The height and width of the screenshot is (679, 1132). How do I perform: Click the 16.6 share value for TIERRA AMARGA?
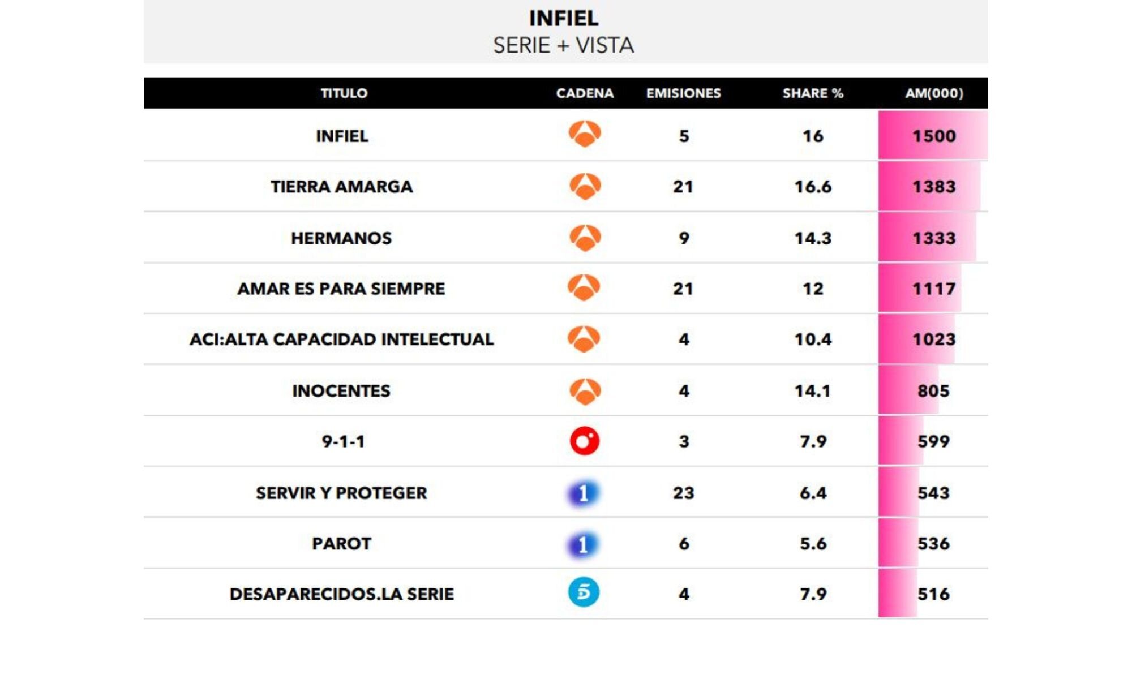coord(813,187)
